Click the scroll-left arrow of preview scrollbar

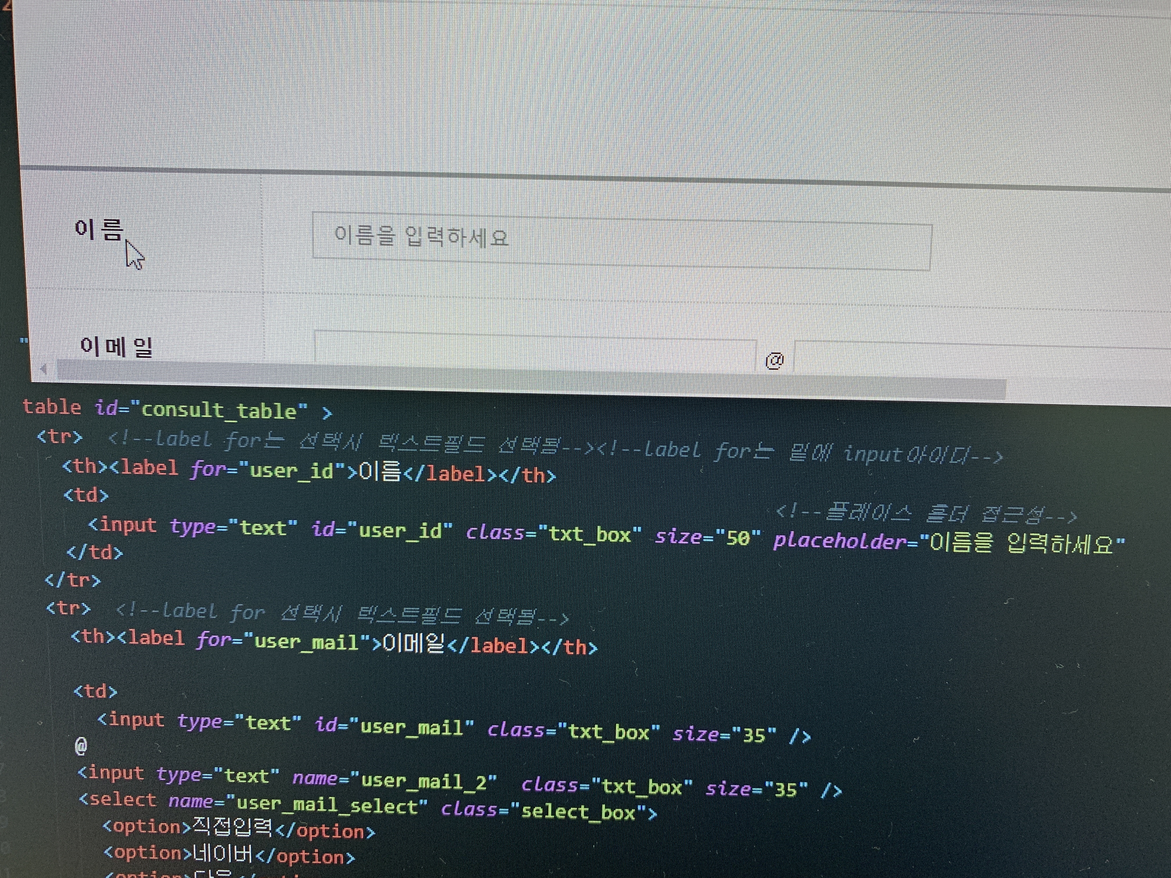click(44, 368)
